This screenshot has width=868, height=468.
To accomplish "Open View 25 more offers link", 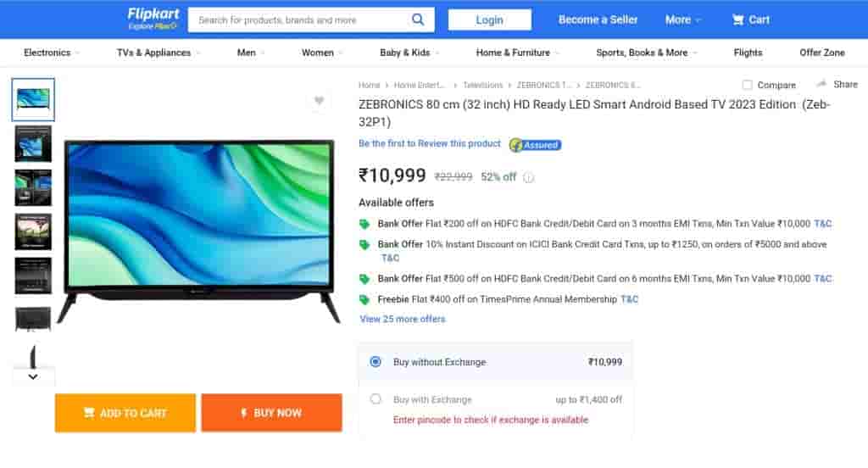I will (403, 319).
